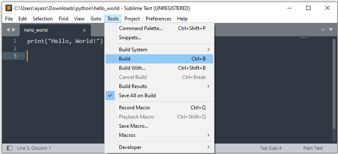Screen dimensions: 338x154
Task: Add a new tab with plus icon
Action: 323,30
